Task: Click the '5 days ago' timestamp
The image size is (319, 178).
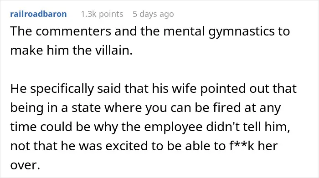Action: coord(153,14)
